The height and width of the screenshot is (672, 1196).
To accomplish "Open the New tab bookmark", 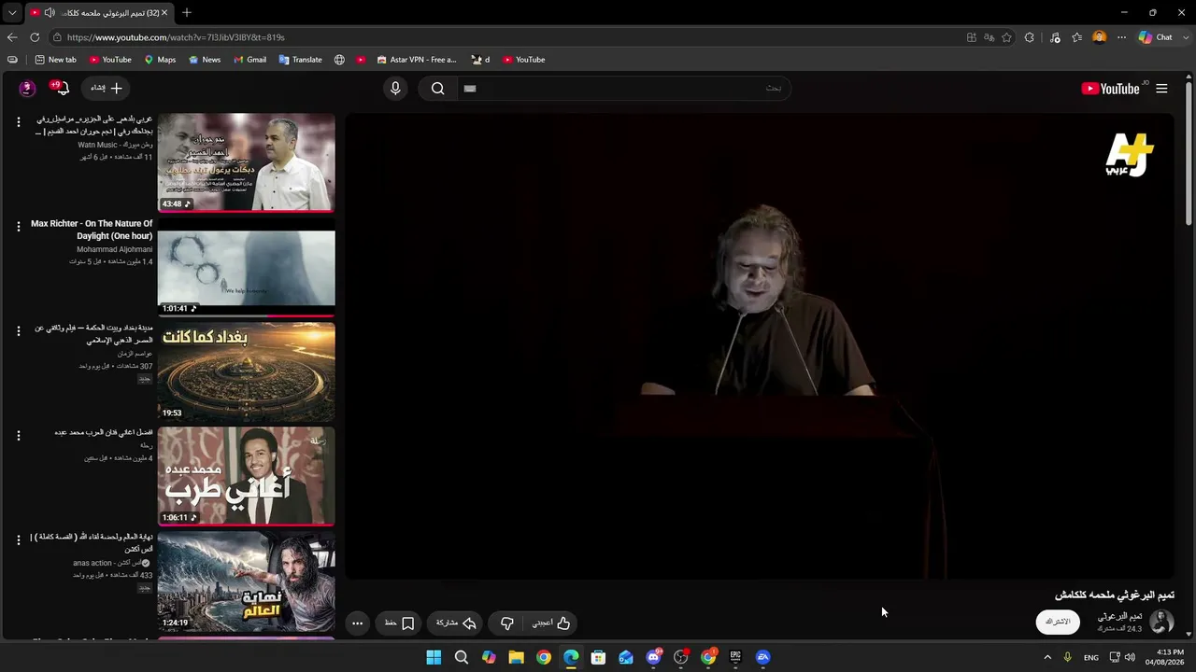I will (x=55, y=60).
